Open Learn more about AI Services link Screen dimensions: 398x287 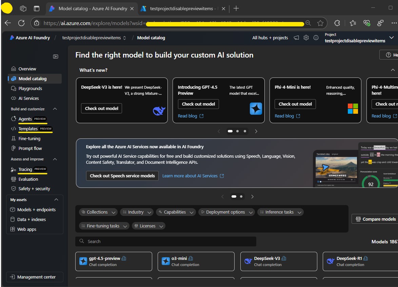click(193, 176)
